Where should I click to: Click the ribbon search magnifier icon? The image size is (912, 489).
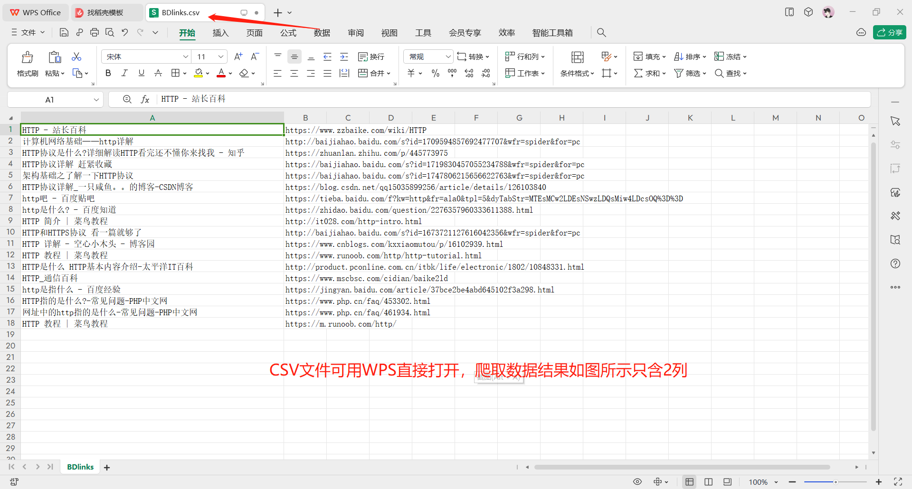601,32
